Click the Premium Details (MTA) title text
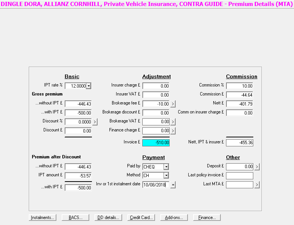294x225 pixels. point(260,4)
